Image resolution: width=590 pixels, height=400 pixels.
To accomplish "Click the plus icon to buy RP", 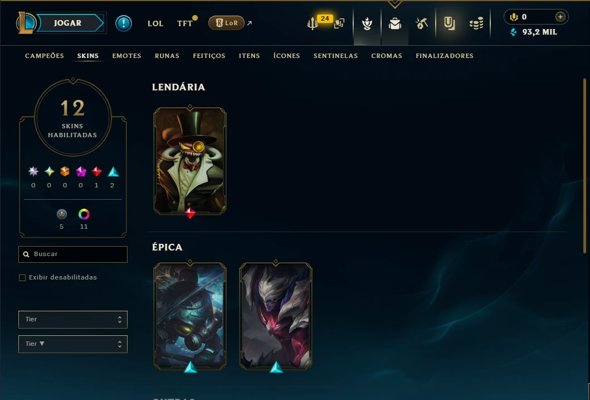I will pyautogui.click(x=560, y=17).
